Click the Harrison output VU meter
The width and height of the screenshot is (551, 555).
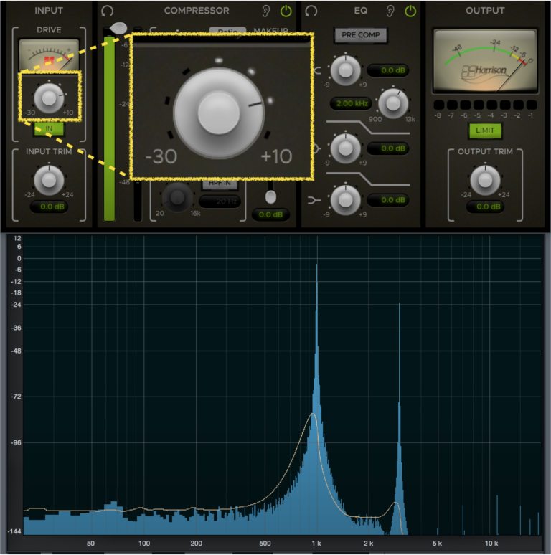485,61
